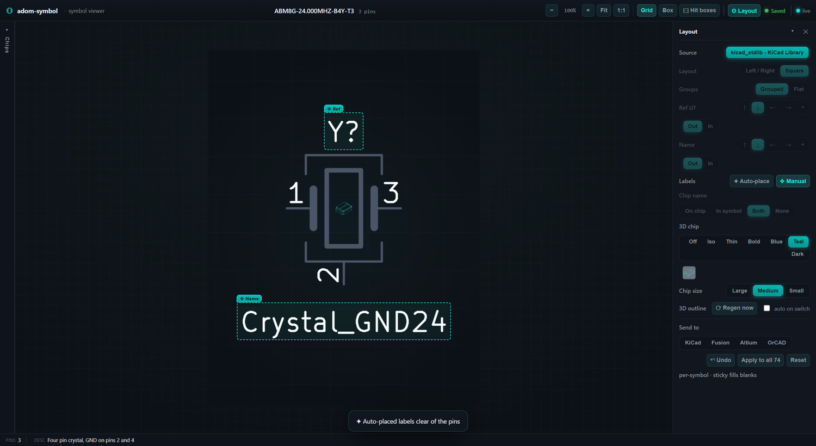Select None for chip name

click(x=782, y=211)
